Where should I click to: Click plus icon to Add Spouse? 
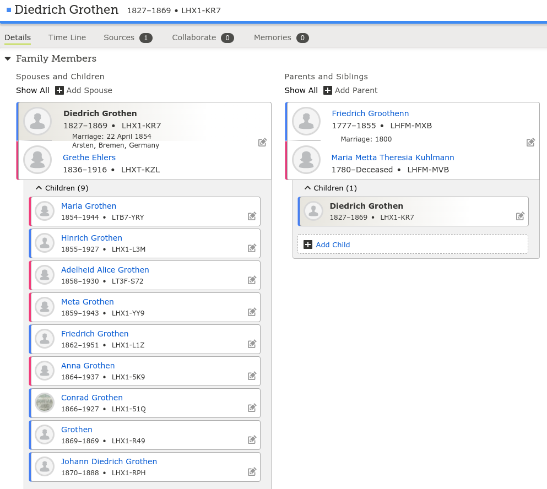point(59,90)
